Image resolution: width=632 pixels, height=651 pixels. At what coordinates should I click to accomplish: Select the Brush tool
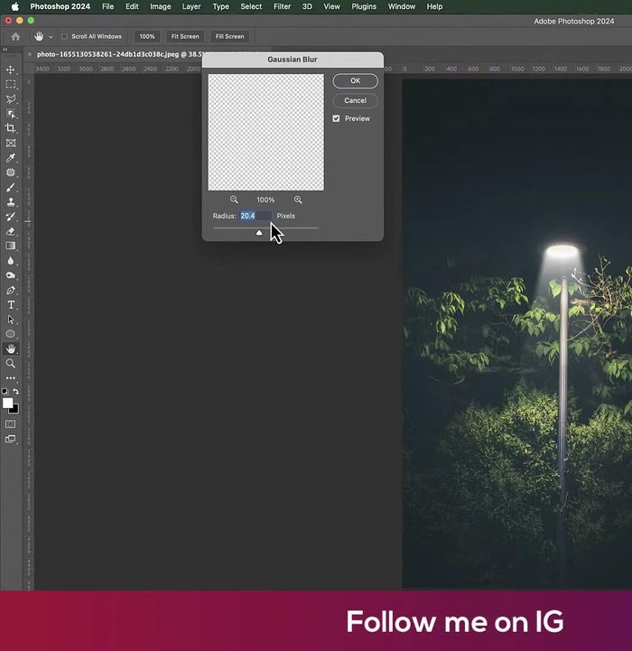click(11, 187)
